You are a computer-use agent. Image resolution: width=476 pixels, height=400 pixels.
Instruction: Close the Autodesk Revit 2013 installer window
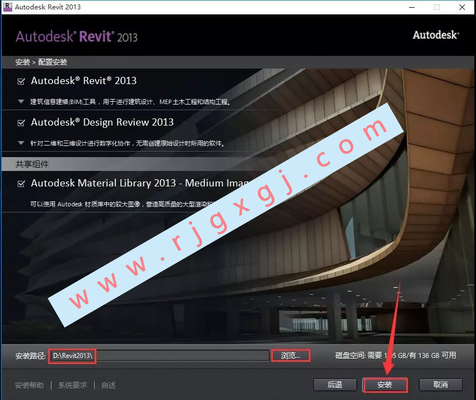pyautogui.click(x=462, y=7)
